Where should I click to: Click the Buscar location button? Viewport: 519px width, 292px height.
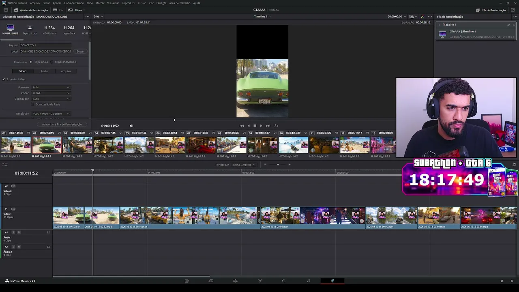(x=80, y=52)
